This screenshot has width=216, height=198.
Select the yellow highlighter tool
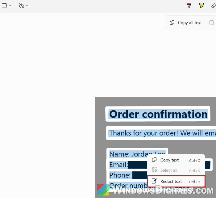tap(201, 6)
